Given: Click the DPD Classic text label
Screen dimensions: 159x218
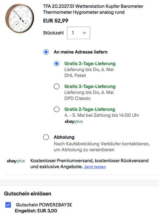Looking at the screenshot, I should [77, 98].
